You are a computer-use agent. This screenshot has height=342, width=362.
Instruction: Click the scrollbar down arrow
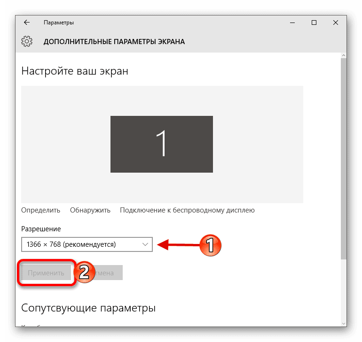click(x=344, y=324)
